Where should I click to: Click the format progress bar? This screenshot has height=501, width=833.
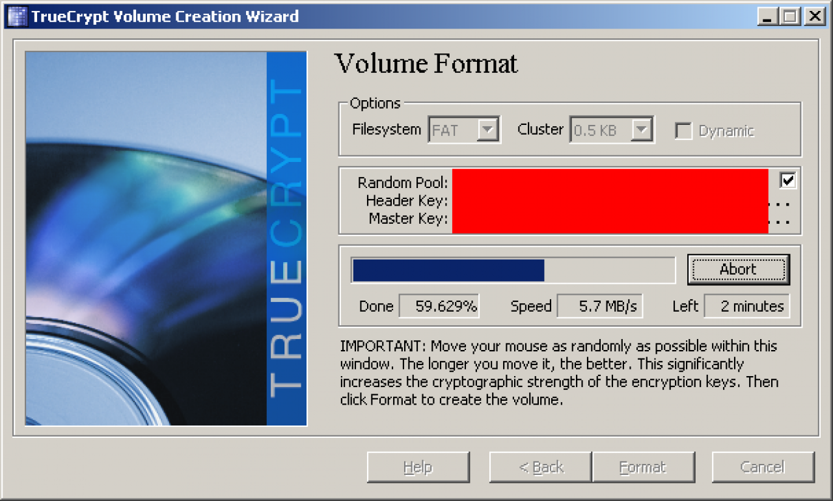[513, 270]
